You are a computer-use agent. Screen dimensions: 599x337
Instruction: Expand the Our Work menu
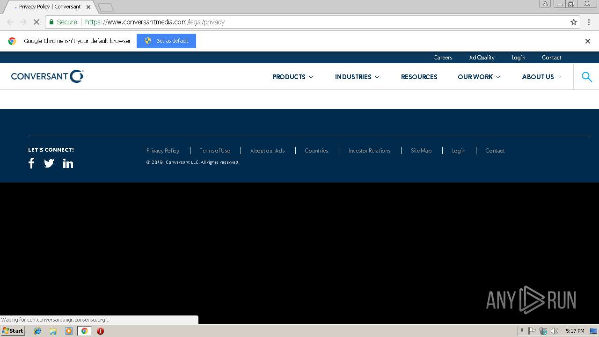(479, 77)
